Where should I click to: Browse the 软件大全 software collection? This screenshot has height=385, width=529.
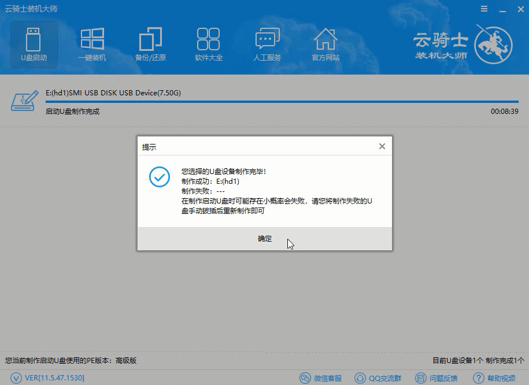tap(209, 43)
